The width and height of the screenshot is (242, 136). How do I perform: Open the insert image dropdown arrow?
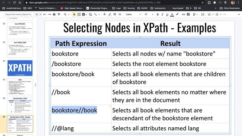86,14
